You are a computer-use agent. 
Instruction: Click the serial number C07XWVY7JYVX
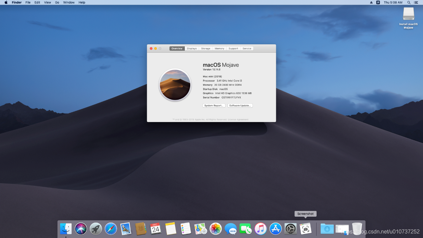[231, 97]
